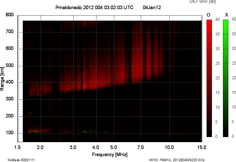236x162 pixels.
Task: Click the 5.0 frequency tick label
Action: [x=114, y=147]
